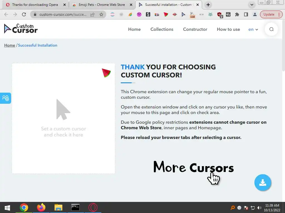Click the volume speaker tray icon
Viewport: 285px width, 213px height.
pos(259,208)
